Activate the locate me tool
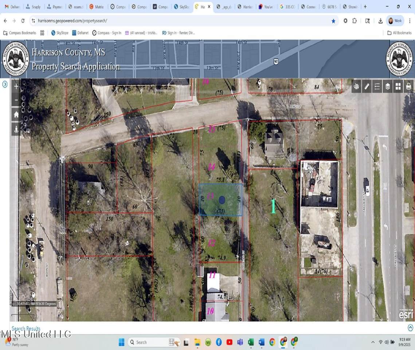The image size is (415, 350). click(16, 128)
